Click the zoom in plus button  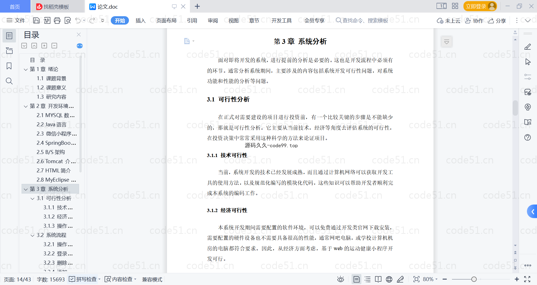pyautogui.click(x=517, y=279)
